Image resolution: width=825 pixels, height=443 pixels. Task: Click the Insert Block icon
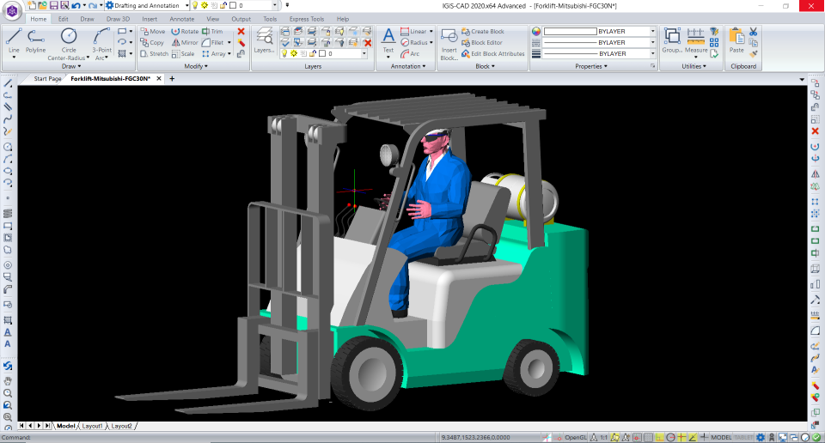(449, 44)
